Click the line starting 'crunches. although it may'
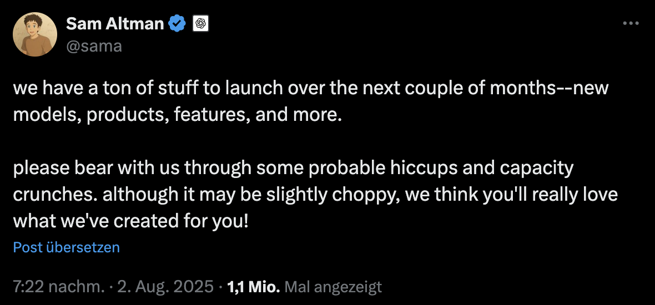The height and width of the screenshot is (305, 655). [x=315, y=195]
